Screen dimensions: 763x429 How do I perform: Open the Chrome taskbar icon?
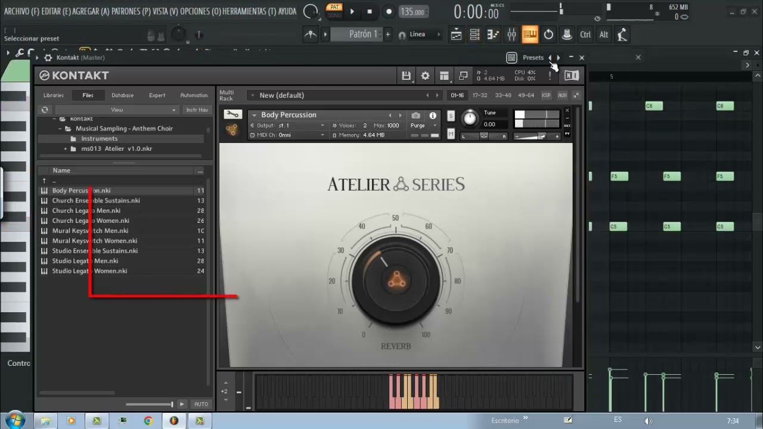click(x=148, y=421)
